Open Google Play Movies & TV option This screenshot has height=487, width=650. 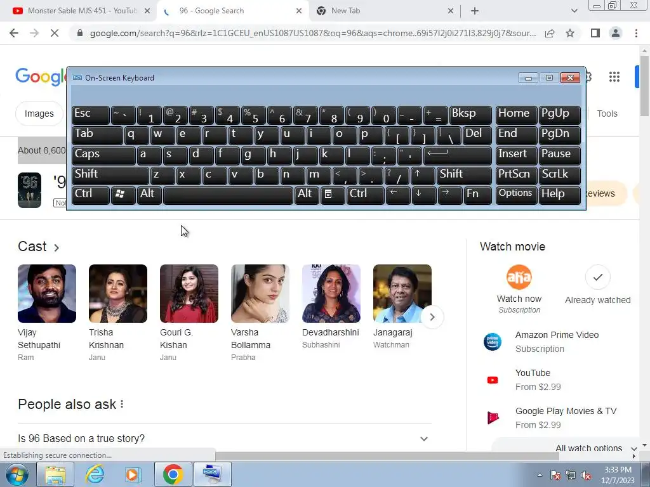click(557, 418)
